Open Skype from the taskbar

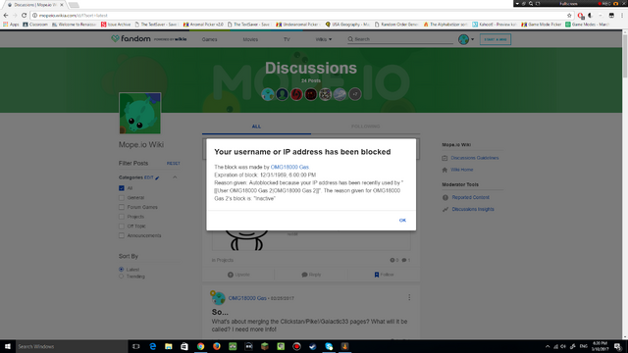point(329,346)
